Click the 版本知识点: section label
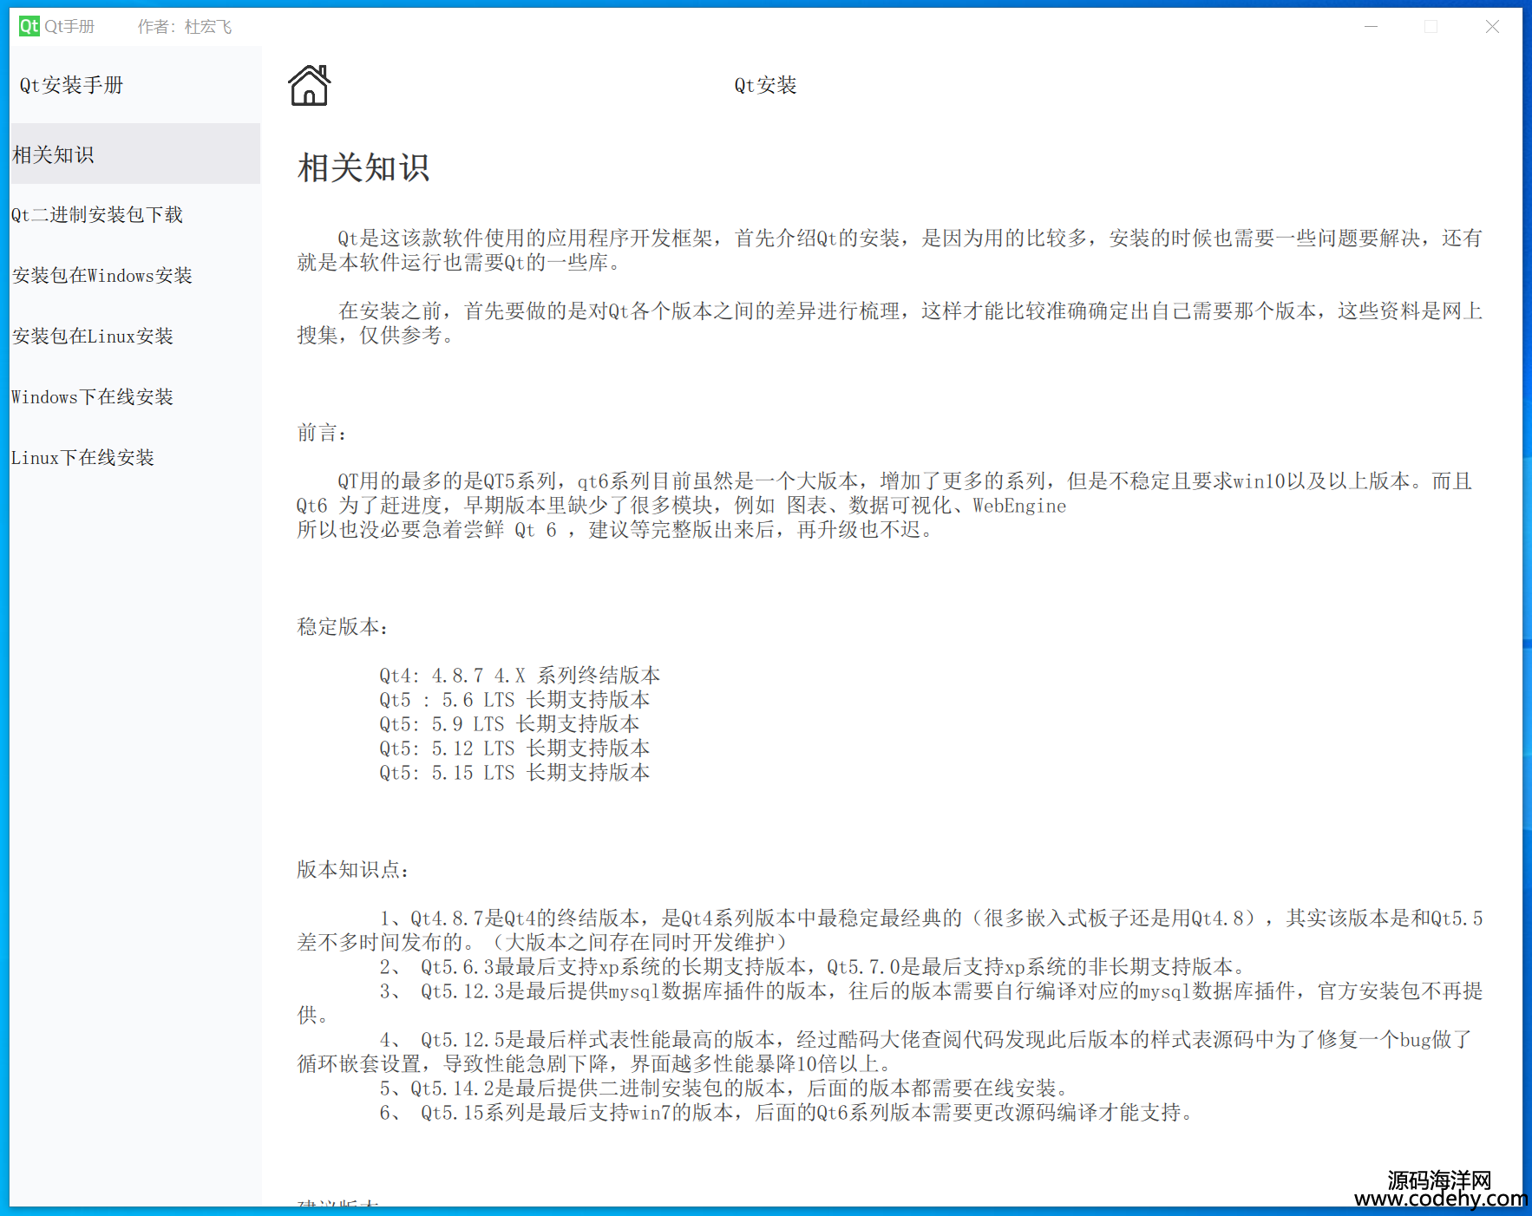 pos(353,870)
